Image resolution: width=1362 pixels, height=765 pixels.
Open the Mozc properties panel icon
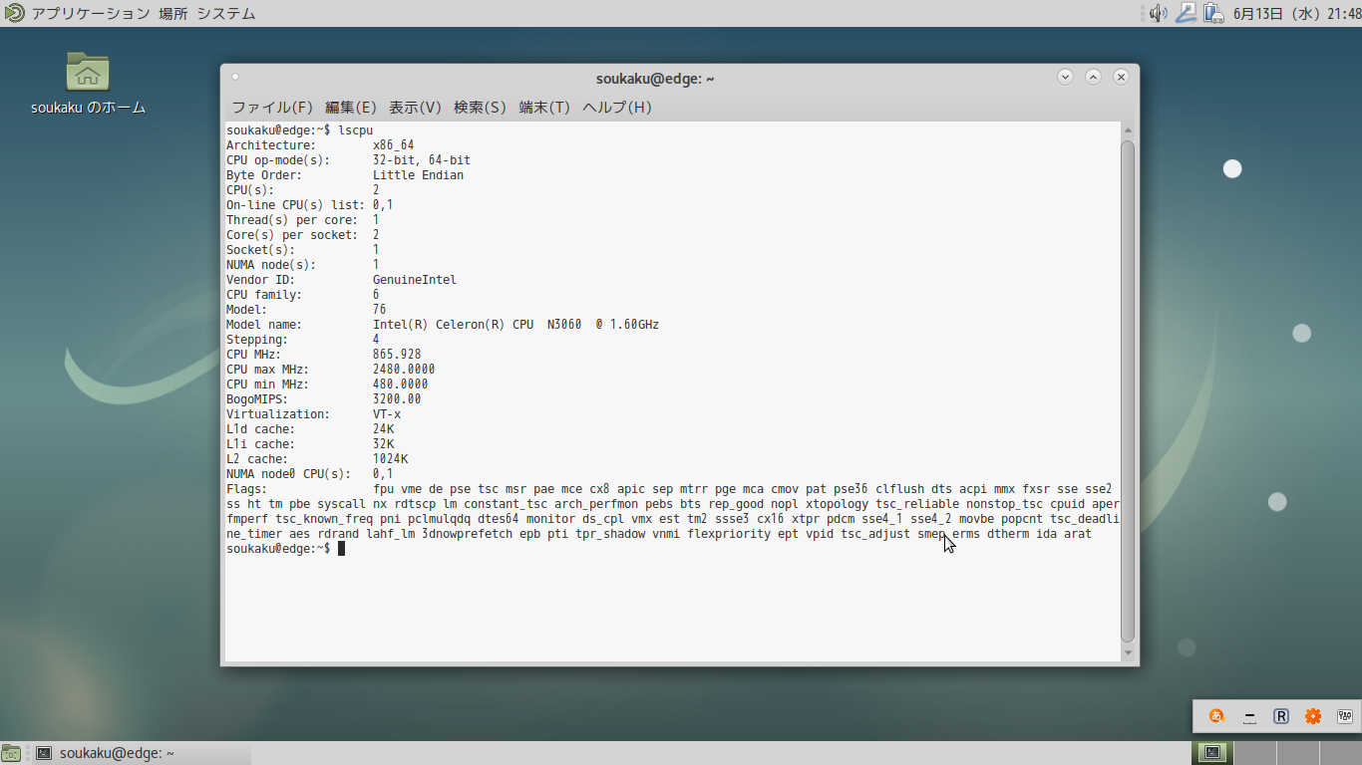(x=1345, y=716)
